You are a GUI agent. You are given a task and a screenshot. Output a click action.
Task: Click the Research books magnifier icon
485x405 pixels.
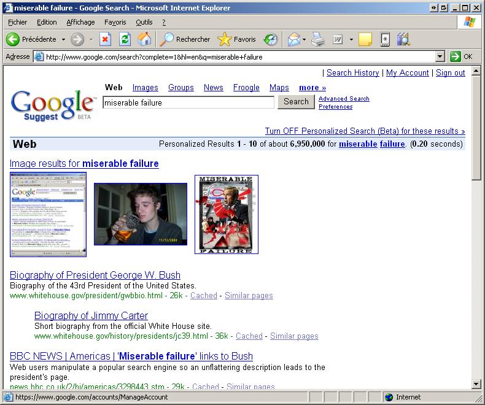[403, 39]
